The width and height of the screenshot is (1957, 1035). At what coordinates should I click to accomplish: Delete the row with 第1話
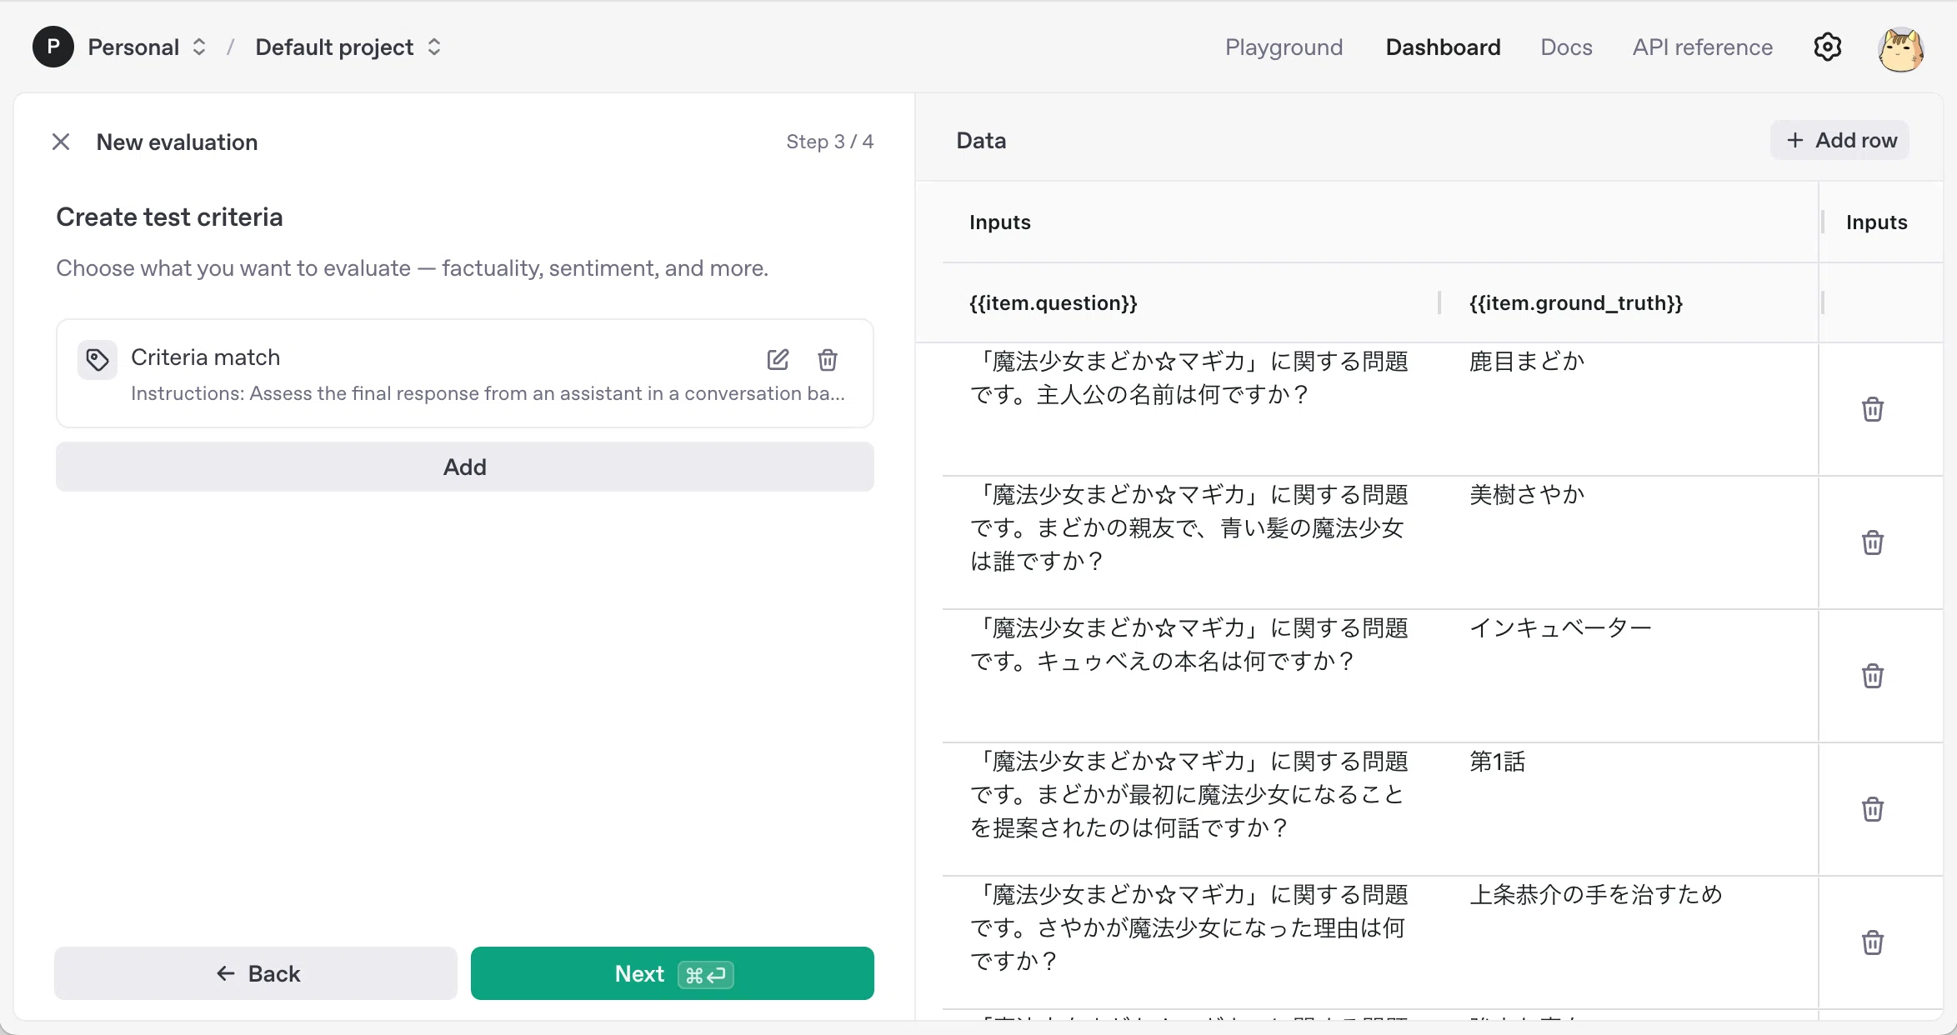pyautogui.click(x=1872, y=809)
